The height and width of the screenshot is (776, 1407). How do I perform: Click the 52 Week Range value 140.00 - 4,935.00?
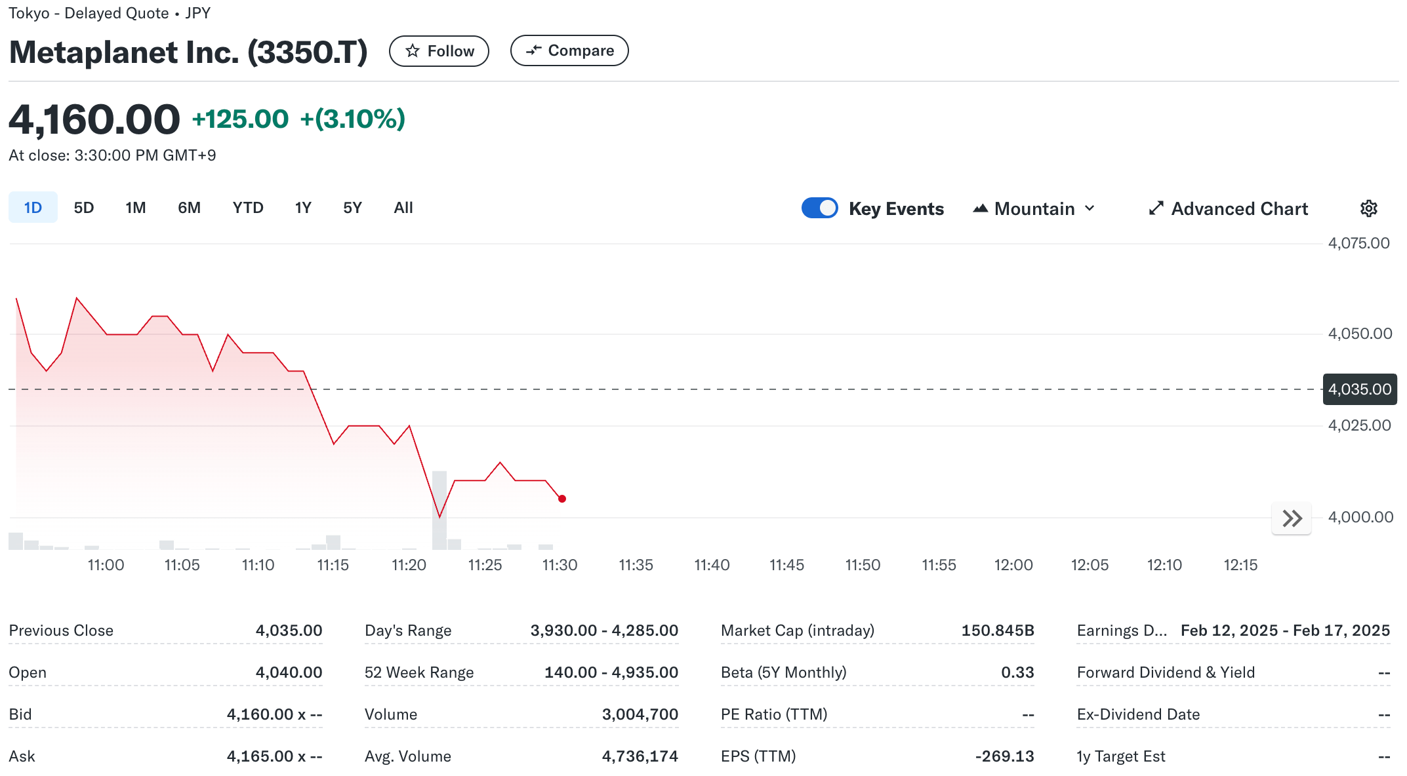[x=611, y=672]
